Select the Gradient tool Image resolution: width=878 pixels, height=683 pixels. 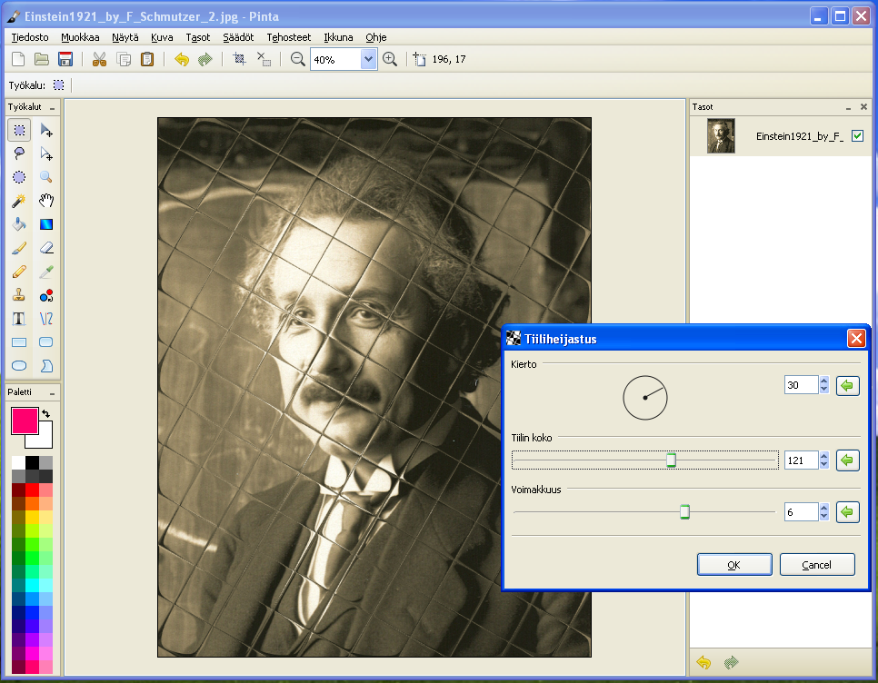pos(46,224)
